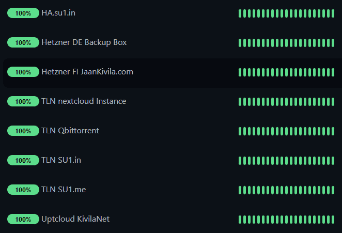Screen dimensions: 342x233
Task: Open the HA.su1.in monitor
Action: (58, 13)
